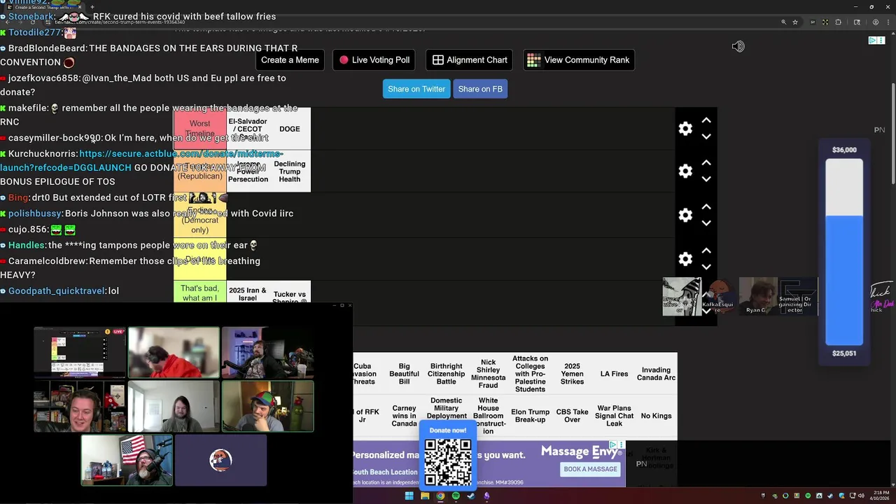Open settings gear for the second tier row

[685, 171]
